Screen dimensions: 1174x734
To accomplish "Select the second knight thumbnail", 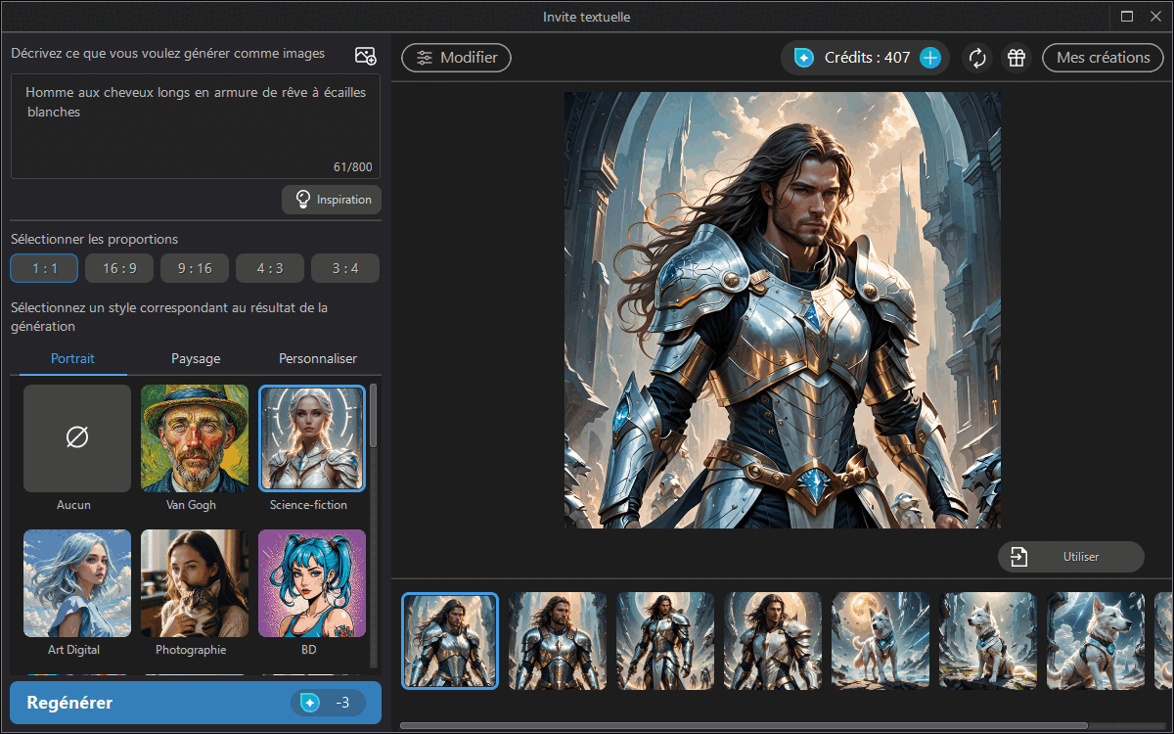I will point(558,641).
